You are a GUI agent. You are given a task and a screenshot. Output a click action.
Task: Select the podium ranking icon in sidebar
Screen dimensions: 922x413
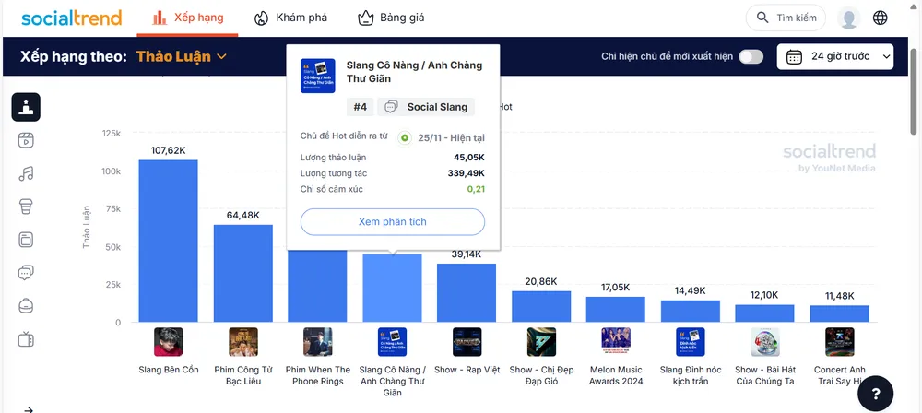pos(26,107)
